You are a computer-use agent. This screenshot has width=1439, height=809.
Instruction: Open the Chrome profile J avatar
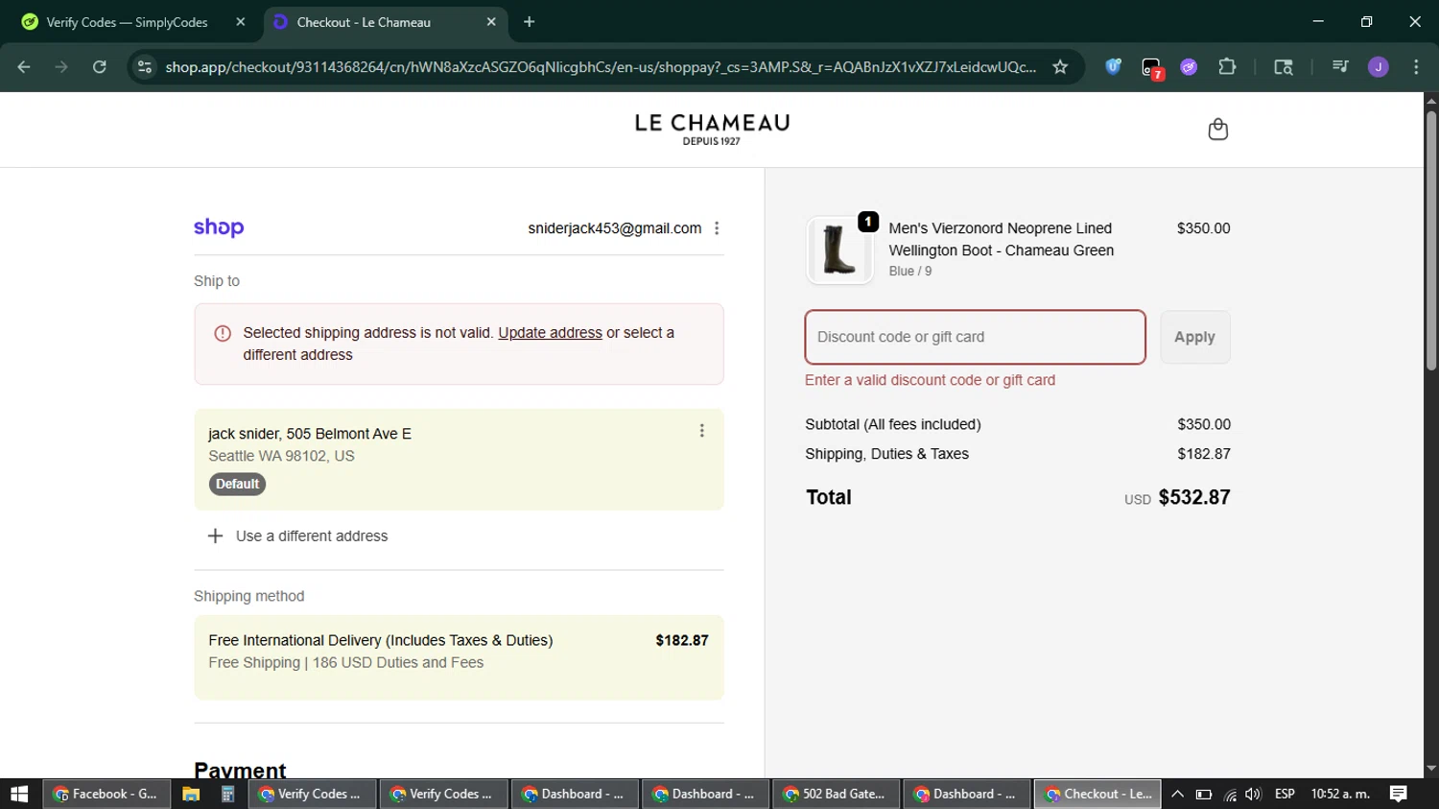tap(1379, 67)
